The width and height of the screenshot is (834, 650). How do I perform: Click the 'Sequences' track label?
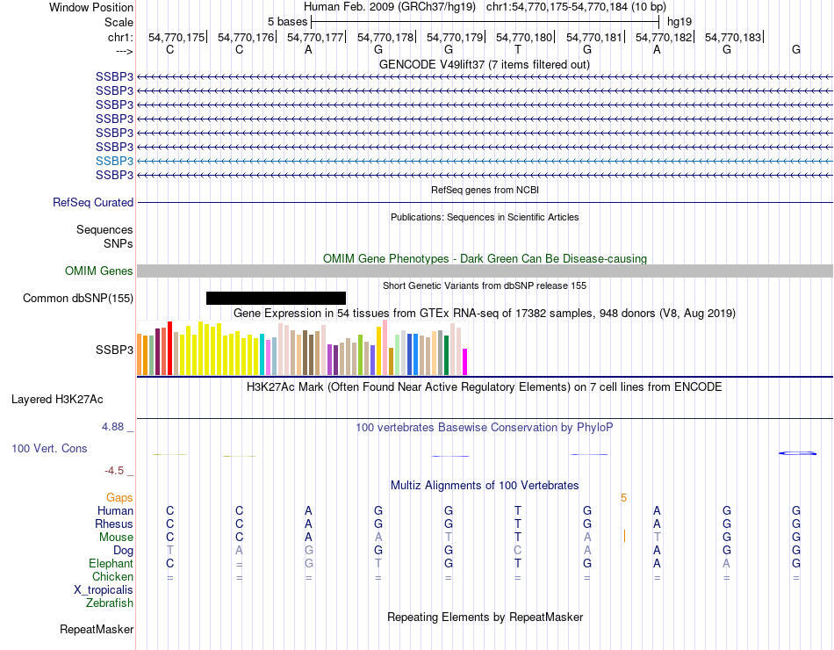pos(104,229)
